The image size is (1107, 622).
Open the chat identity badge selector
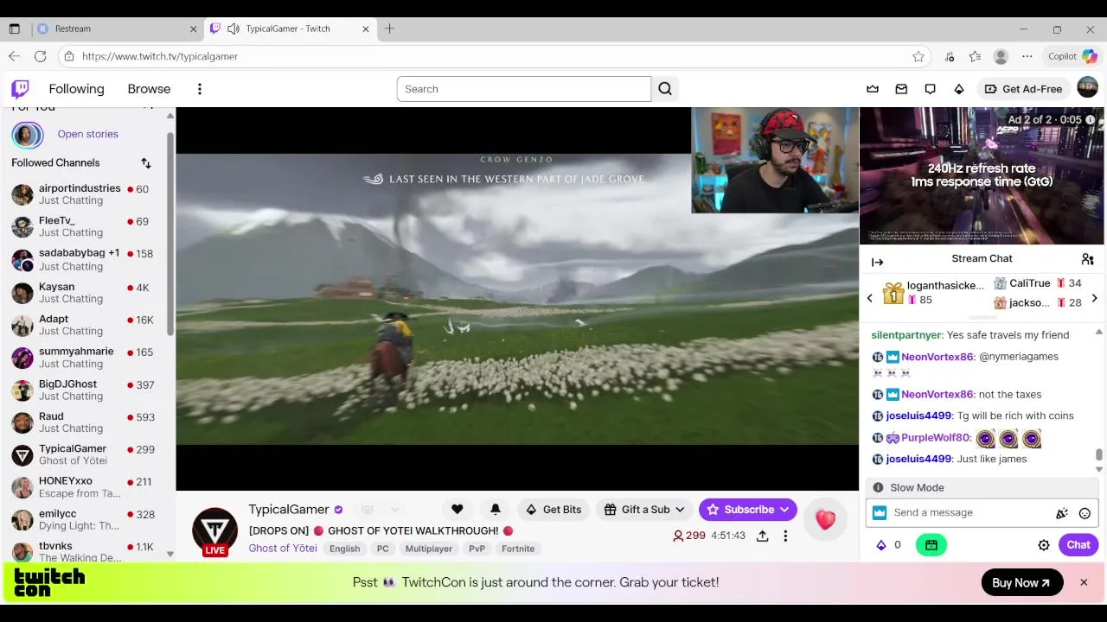(880, 513)
